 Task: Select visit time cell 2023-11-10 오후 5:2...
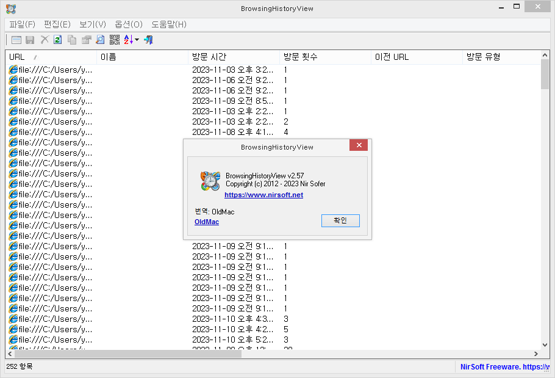233,340
